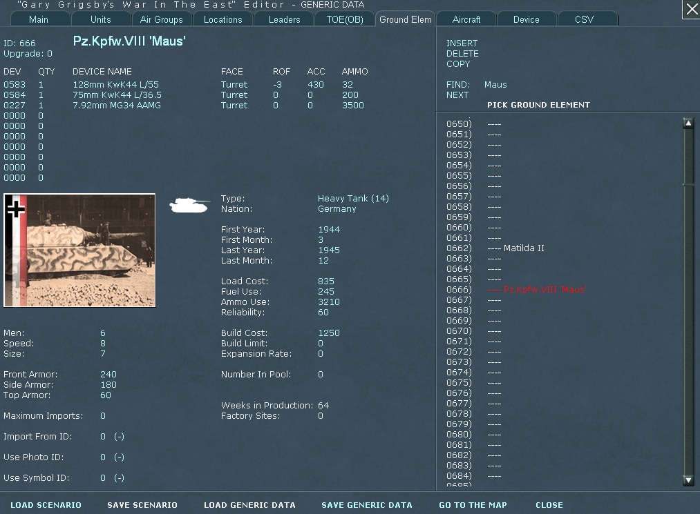Open the Maus tank photo thumbnail
700x514 pixels.
[79, 250]
